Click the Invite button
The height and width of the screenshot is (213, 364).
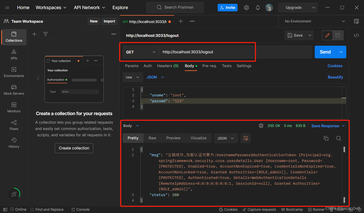click(x=228, y=8)
